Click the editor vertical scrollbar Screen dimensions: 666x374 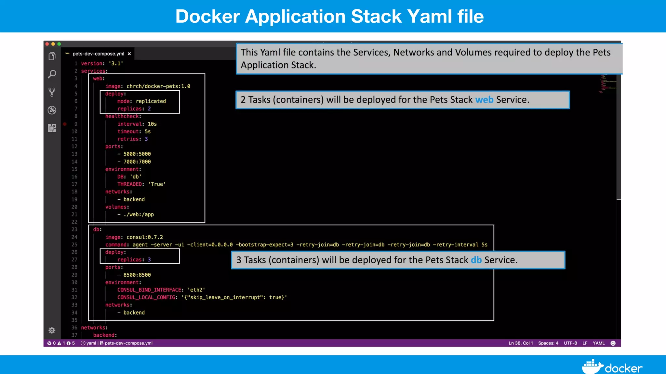point(619,136)
